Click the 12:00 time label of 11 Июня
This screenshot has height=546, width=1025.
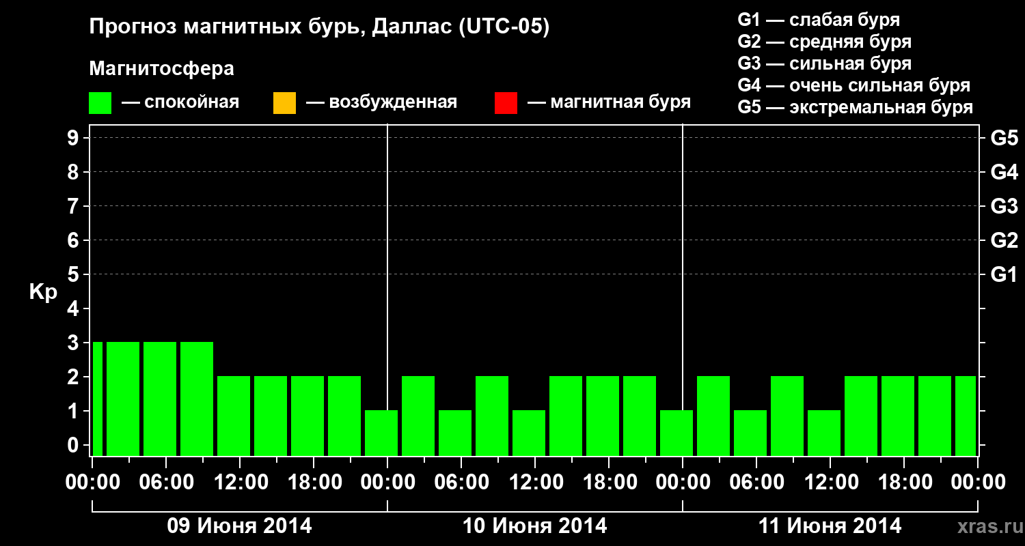click(x=830, y=482)
